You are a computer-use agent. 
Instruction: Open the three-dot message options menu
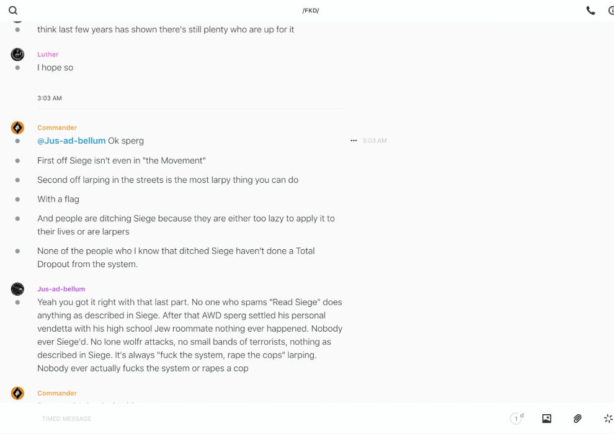click(354, 141)
